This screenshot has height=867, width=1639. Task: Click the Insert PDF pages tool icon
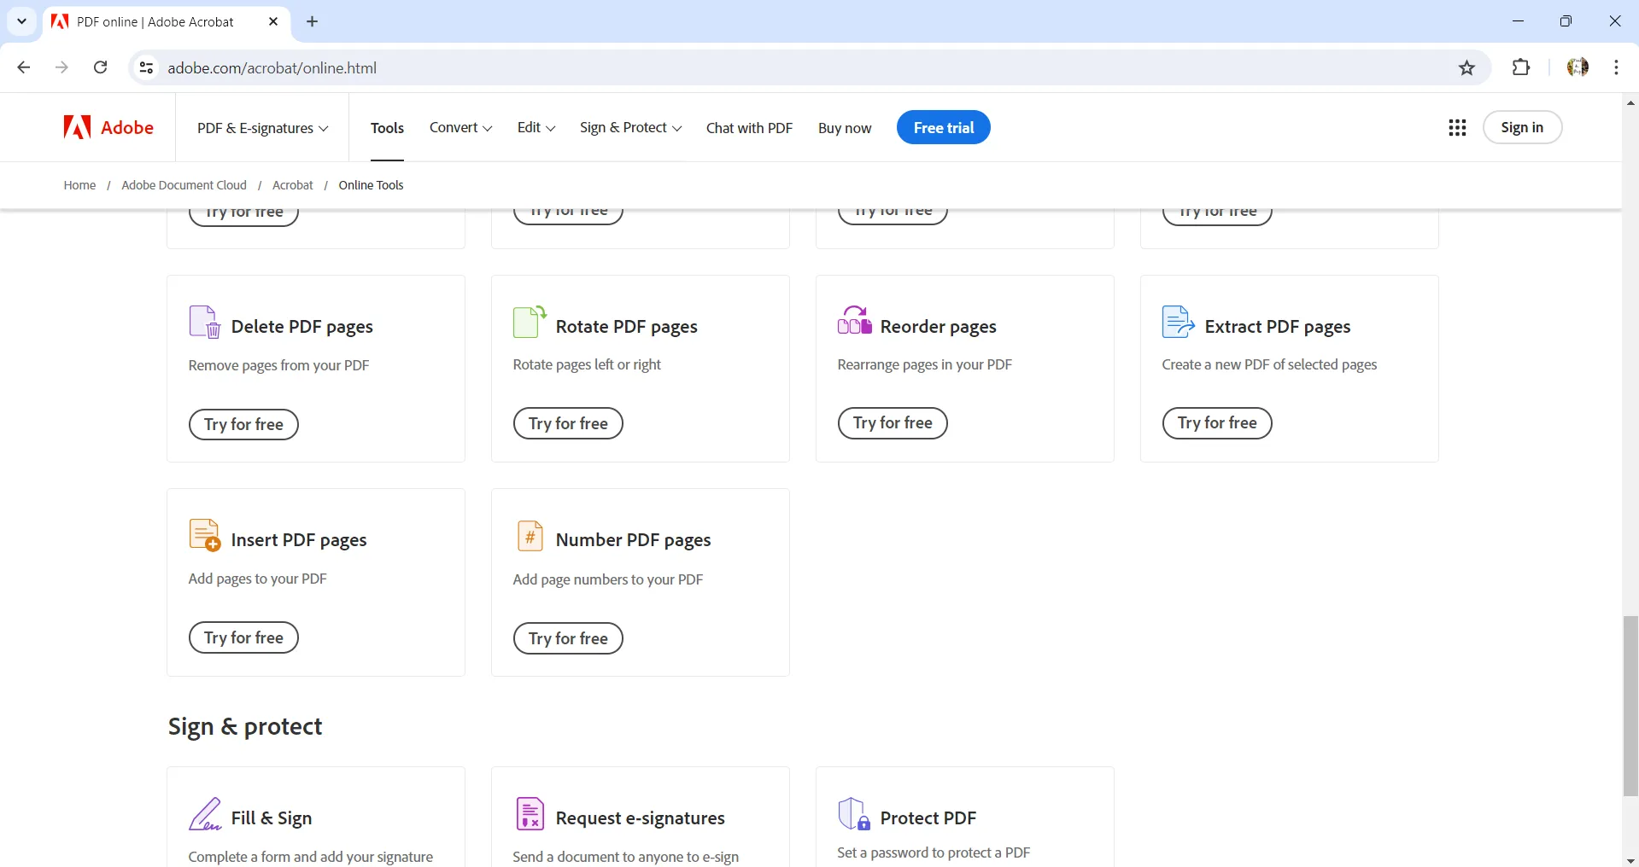202,536
